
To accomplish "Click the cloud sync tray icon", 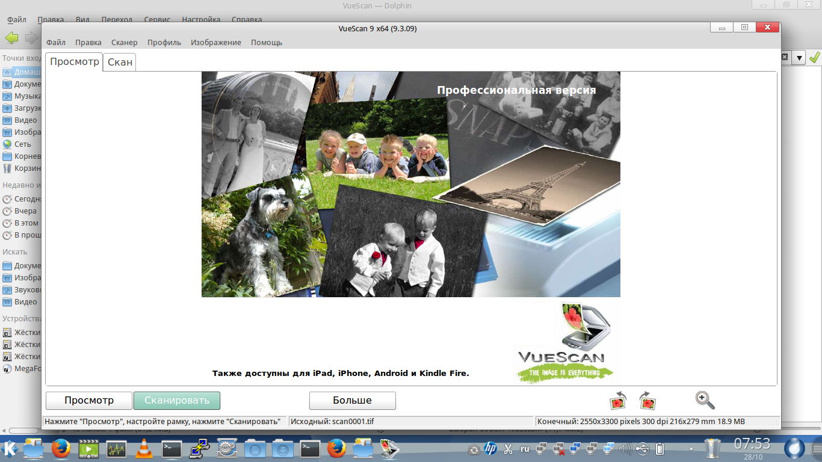I will click(474, 449).
